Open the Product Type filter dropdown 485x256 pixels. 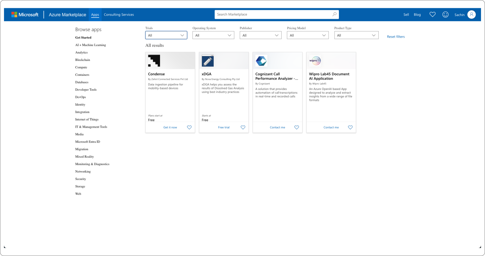click(x=356, y=35)
